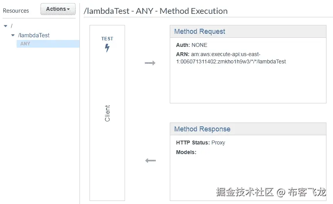The height and width of the screenshot is (204, 333).
Task: Open the Method Response settings
Action: [x=202, y=129]
